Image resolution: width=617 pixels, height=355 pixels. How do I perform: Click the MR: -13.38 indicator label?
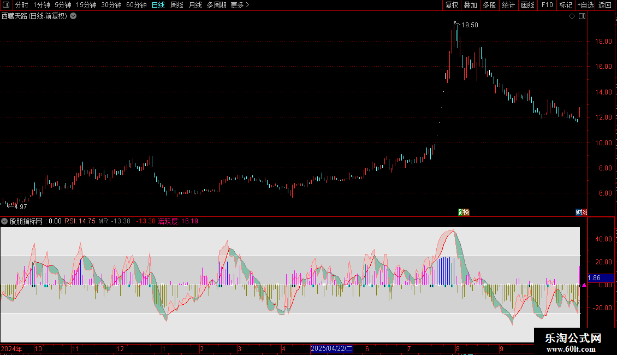[x=114, y=221]
